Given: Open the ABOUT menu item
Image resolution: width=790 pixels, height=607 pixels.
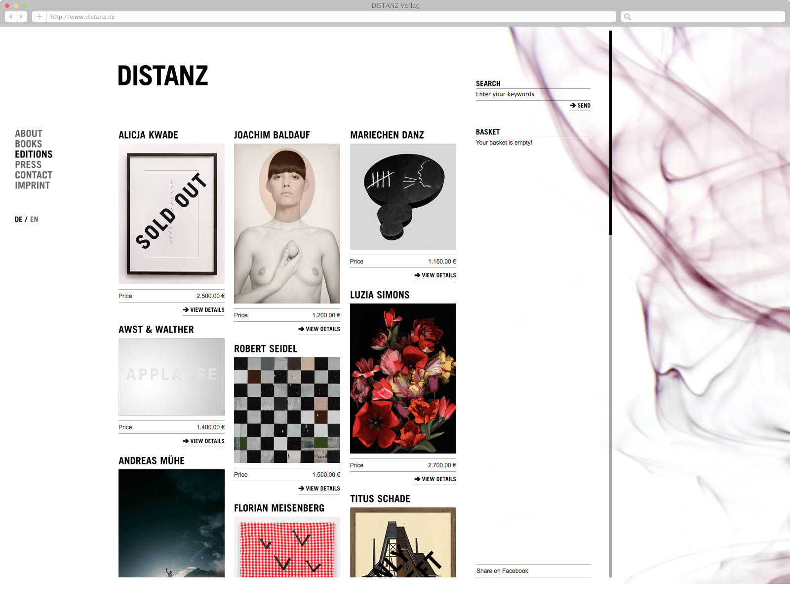Looking at the screenshot, I should click(x=29, y=134).
